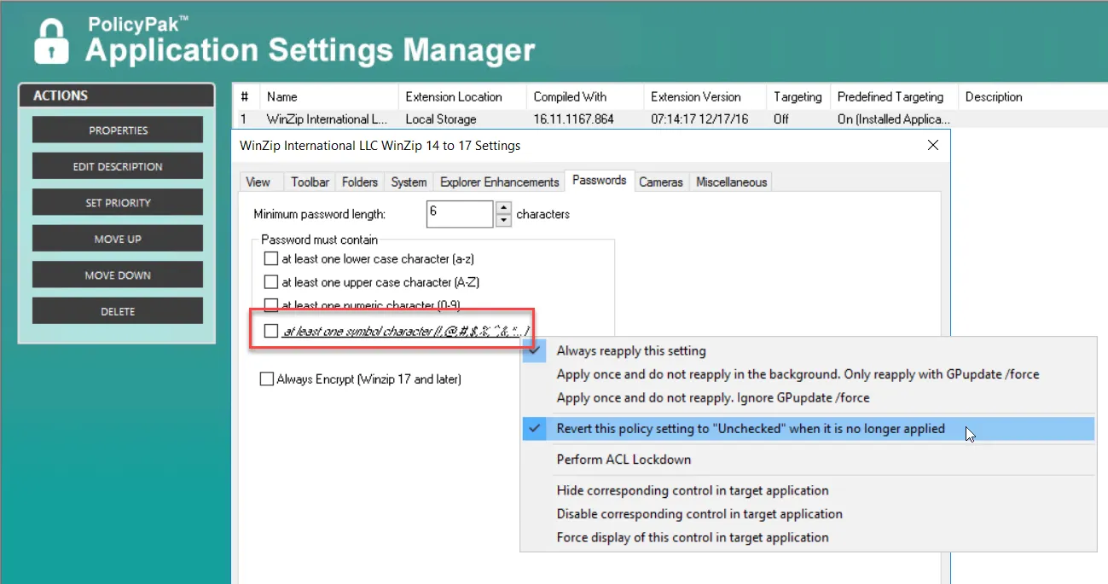Choose Apply once, Ignore GPupdate /force

(x=808, y=397)
